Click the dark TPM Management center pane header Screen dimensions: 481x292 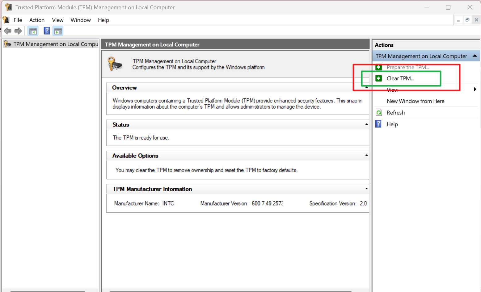click(235, 44)
